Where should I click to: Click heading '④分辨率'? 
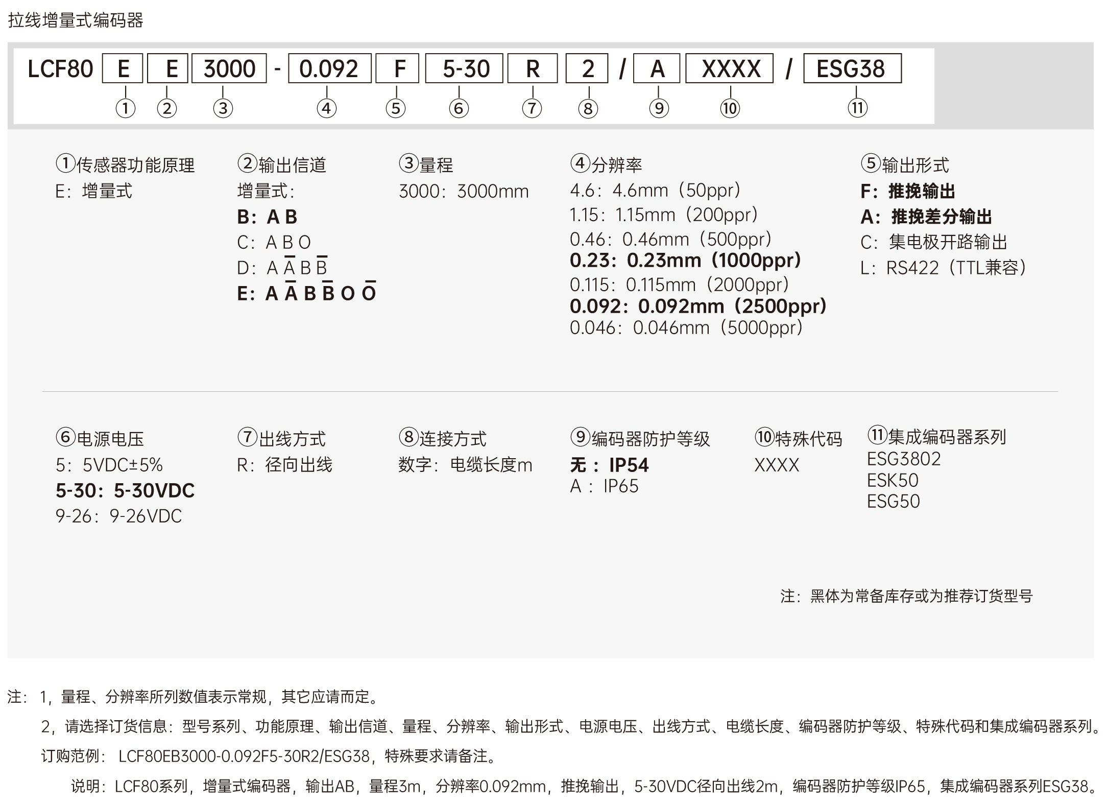tap(606, 164)
